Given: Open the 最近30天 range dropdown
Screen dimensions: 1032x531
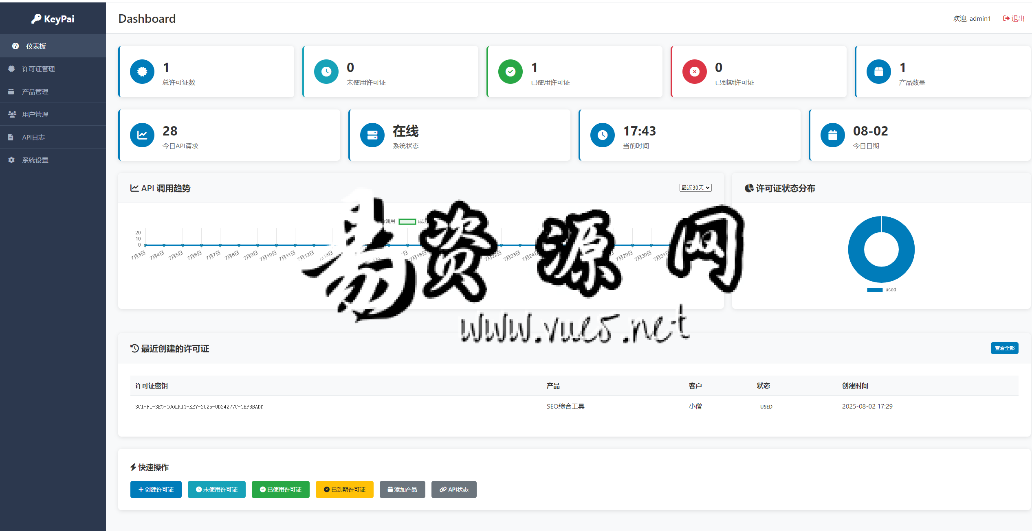Looking at the screenshot, I should 695,188.
